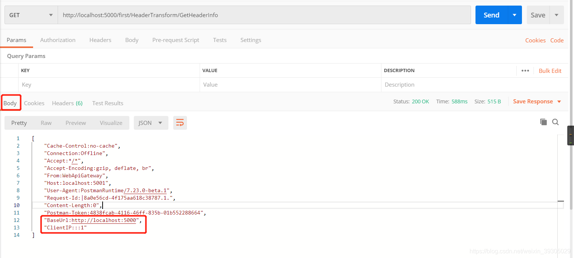574x258 pixels.
Task: Open the Pre-request Script tab
Action: tap(176, 40)
